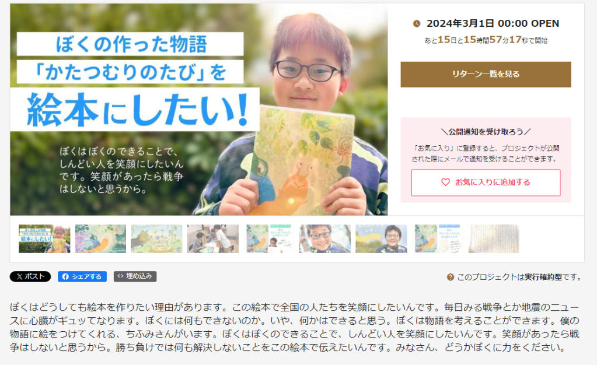The image size is (597, 365).
Task: Click the X logo in the ポスト button
Action: tap(19, 276)
